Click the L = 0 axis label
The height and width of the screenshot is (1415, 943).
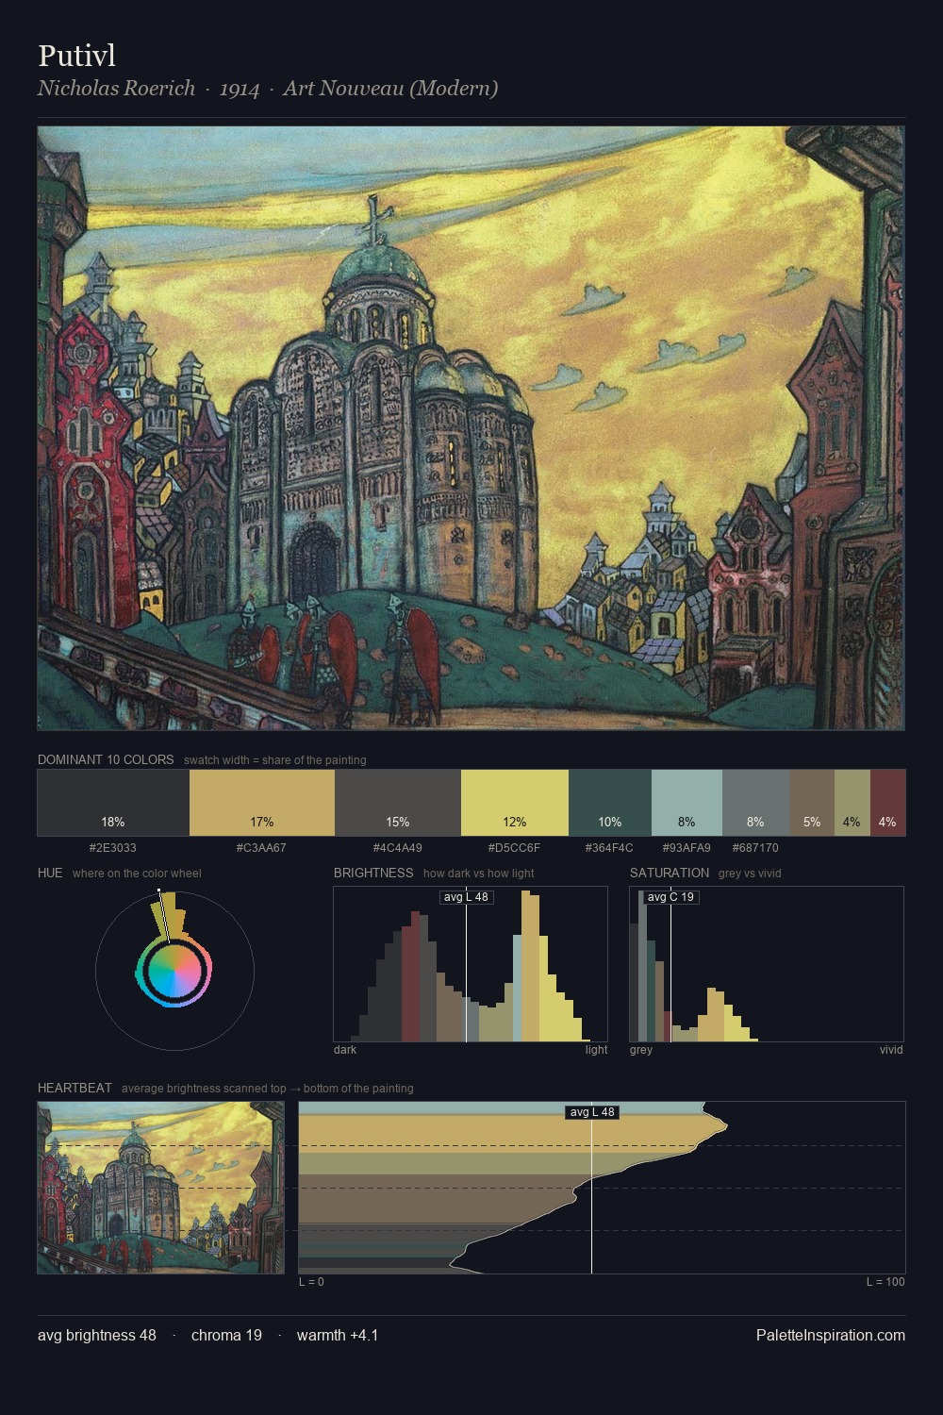click(311, 1282)
